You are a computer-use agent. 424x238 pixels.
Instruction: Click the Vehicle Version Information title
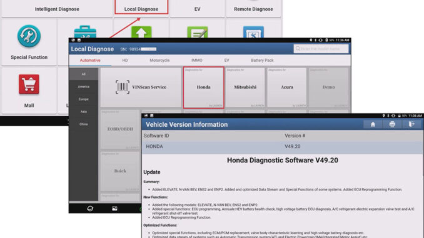point(186,124)
